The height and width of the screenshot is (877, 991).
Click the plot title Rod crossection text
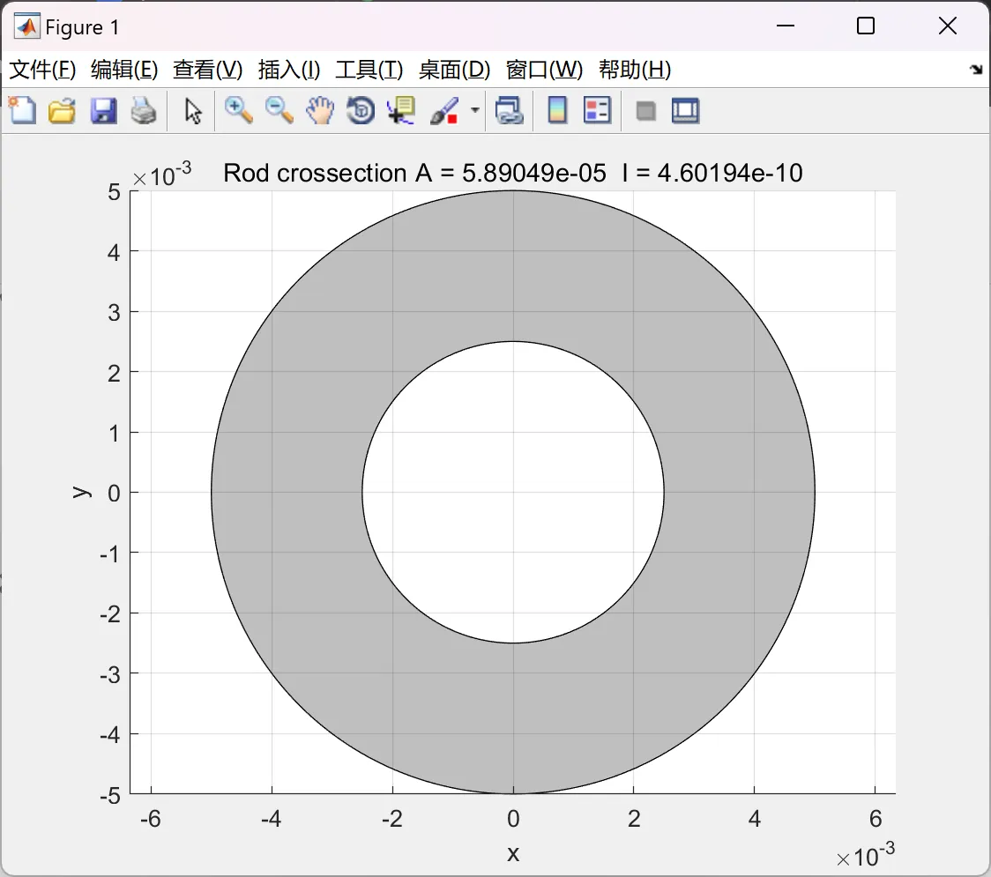(512, 173)
